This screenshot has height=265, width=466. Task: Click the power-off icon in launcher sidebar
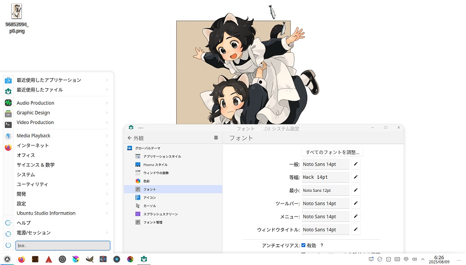point(8,245)
